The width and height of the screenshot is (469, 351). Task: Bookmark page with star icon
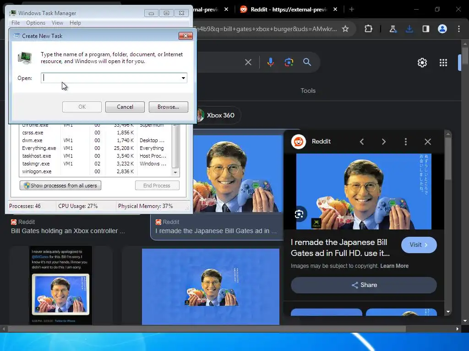click(345, 29)
